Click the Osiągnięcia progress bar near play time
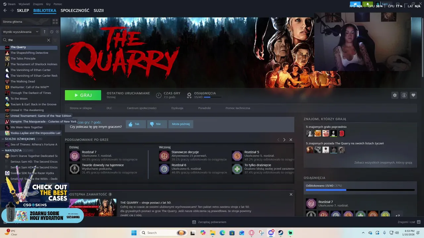 (x=212, y=97)
